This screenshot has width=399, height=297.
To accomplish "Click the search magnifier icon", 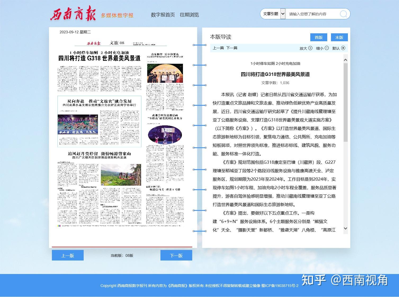I will tap(343, 14).
